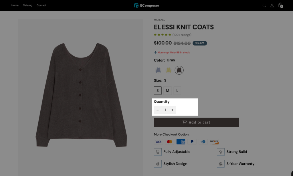Click the PayPal payment icon
Image resolution: width=293 pixels, height=176 pixels.
[x=192, y=142]
